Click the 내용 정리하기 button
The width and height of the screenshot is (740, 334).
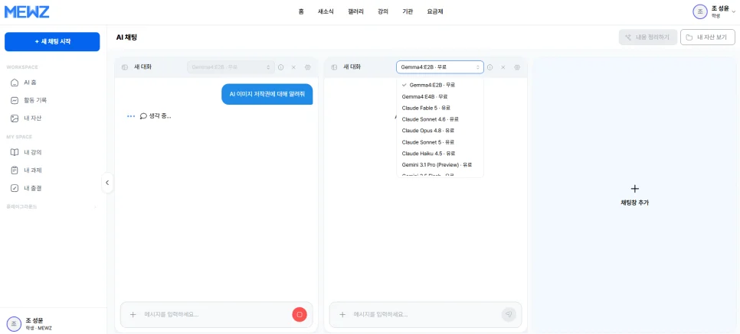[x=648, y=37]
